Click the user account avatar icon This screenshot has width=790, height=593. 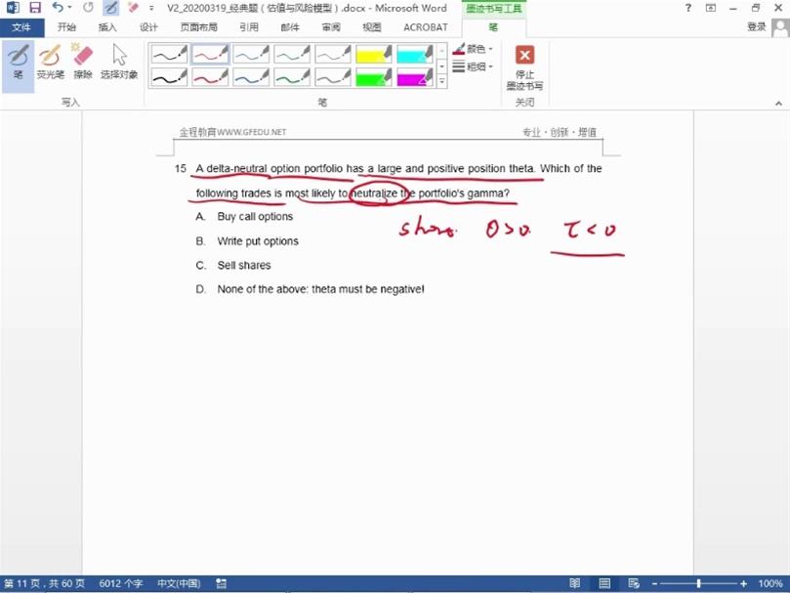point(780,27)
